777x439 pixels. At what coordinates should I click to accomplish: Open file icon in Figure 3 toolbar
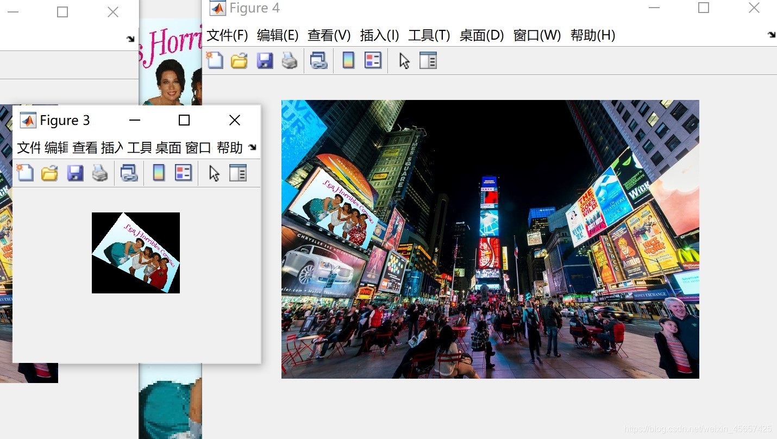click(49, 173)
